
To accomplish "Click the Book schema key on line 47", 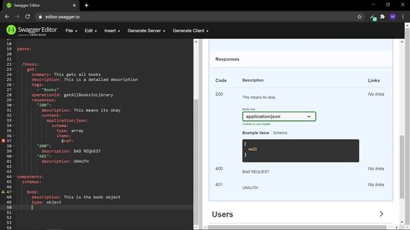I will tap(33, 192).
